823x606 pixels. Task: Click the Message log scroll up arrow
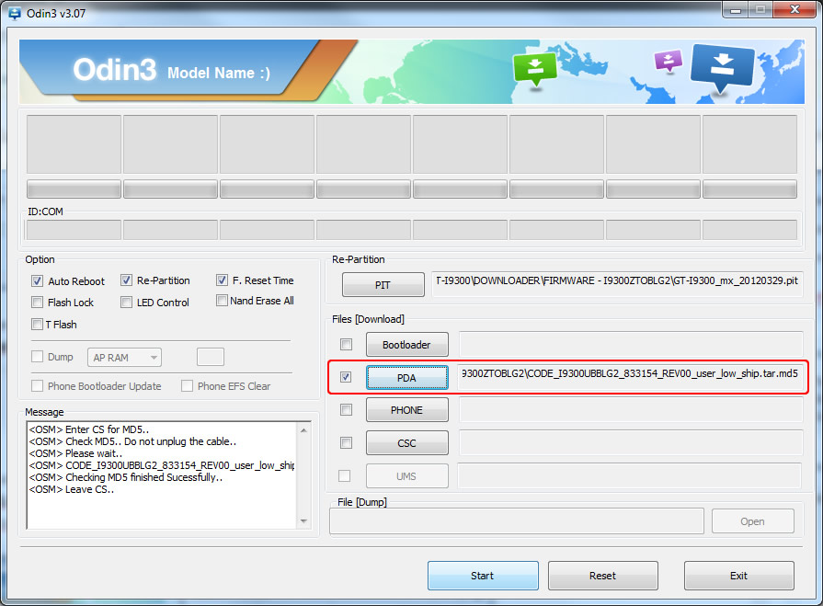click(303, 430)
